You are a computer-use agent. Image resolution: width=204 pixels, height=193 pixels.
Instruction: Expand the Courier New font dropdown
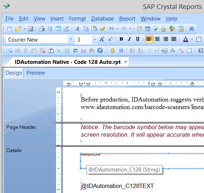click(71, 39)
